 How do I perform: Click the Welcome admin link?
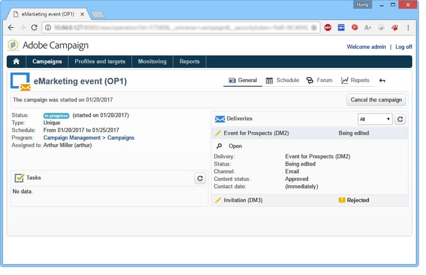click(x=366, y=47)
